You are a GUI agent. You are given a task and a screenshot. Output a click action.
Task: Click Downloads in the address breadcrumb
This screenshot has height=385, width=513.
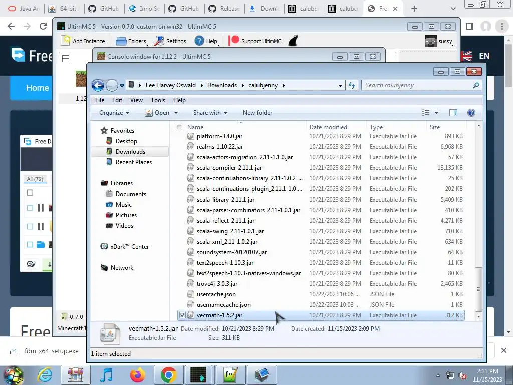click(x=222, y=85)
